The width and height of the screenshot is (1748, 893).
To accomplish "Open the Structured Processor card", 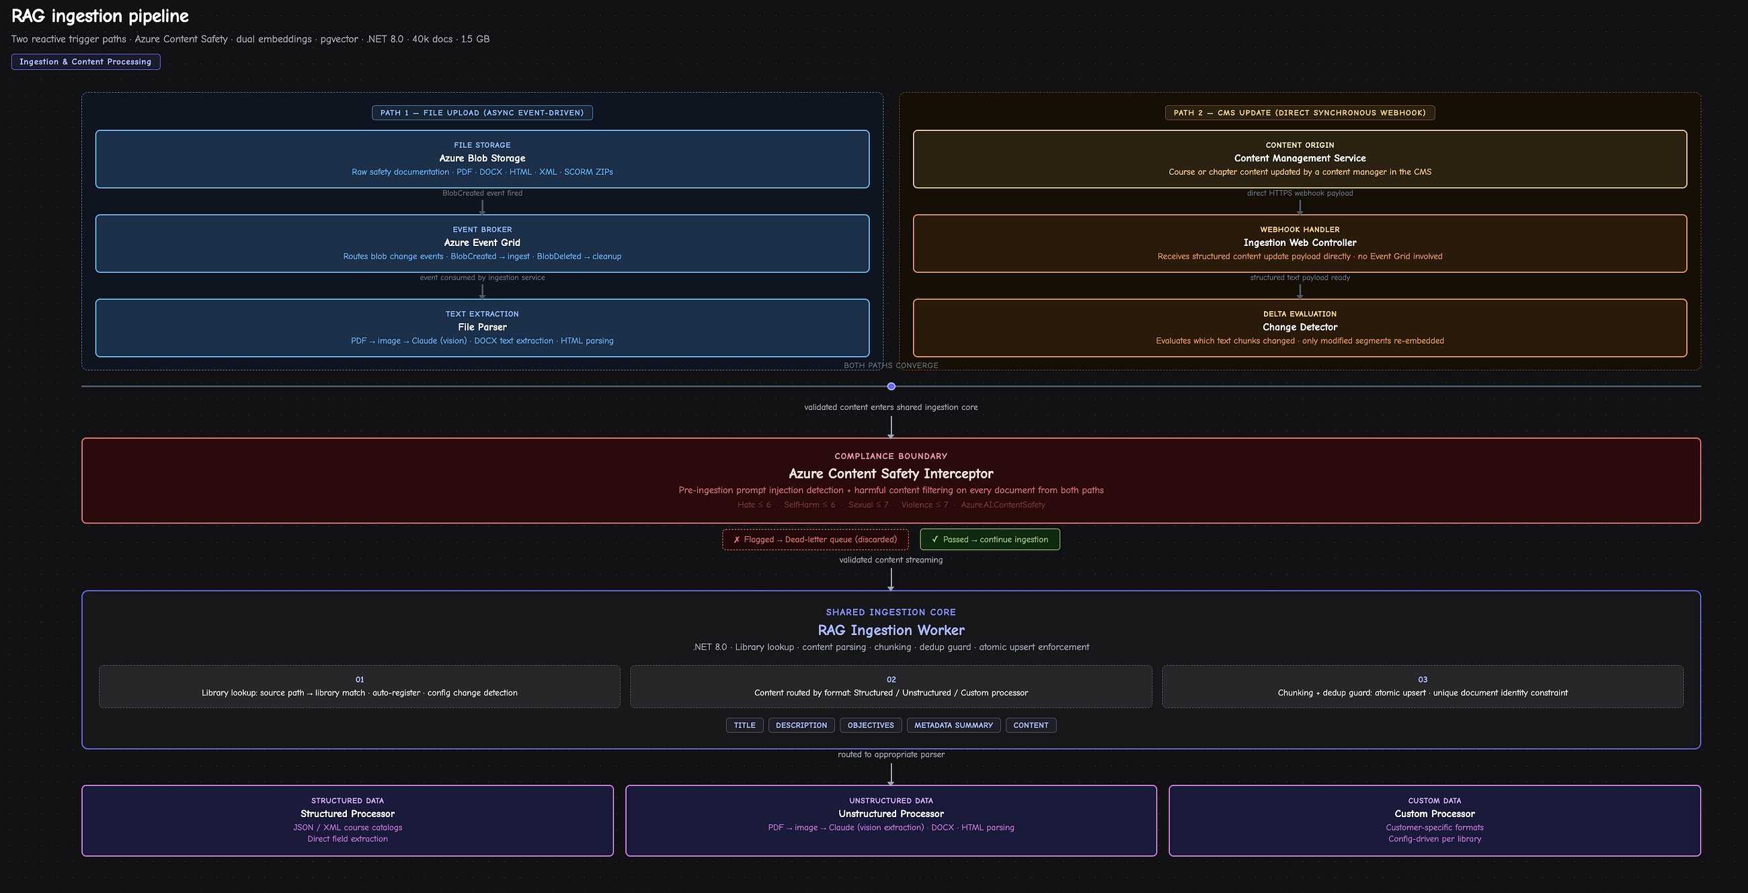I will click(x=348, y=820).
